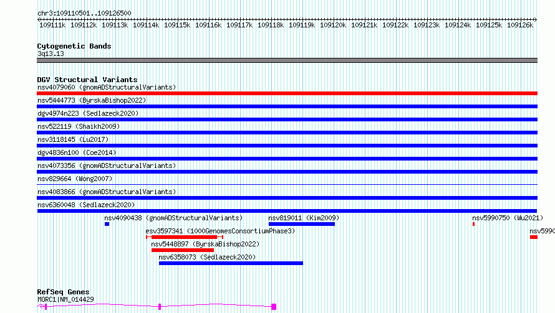Click the MORC1 middle magenta exon
Image resolution: width=555 pixels, height=313 pixels.
point(160,307)
